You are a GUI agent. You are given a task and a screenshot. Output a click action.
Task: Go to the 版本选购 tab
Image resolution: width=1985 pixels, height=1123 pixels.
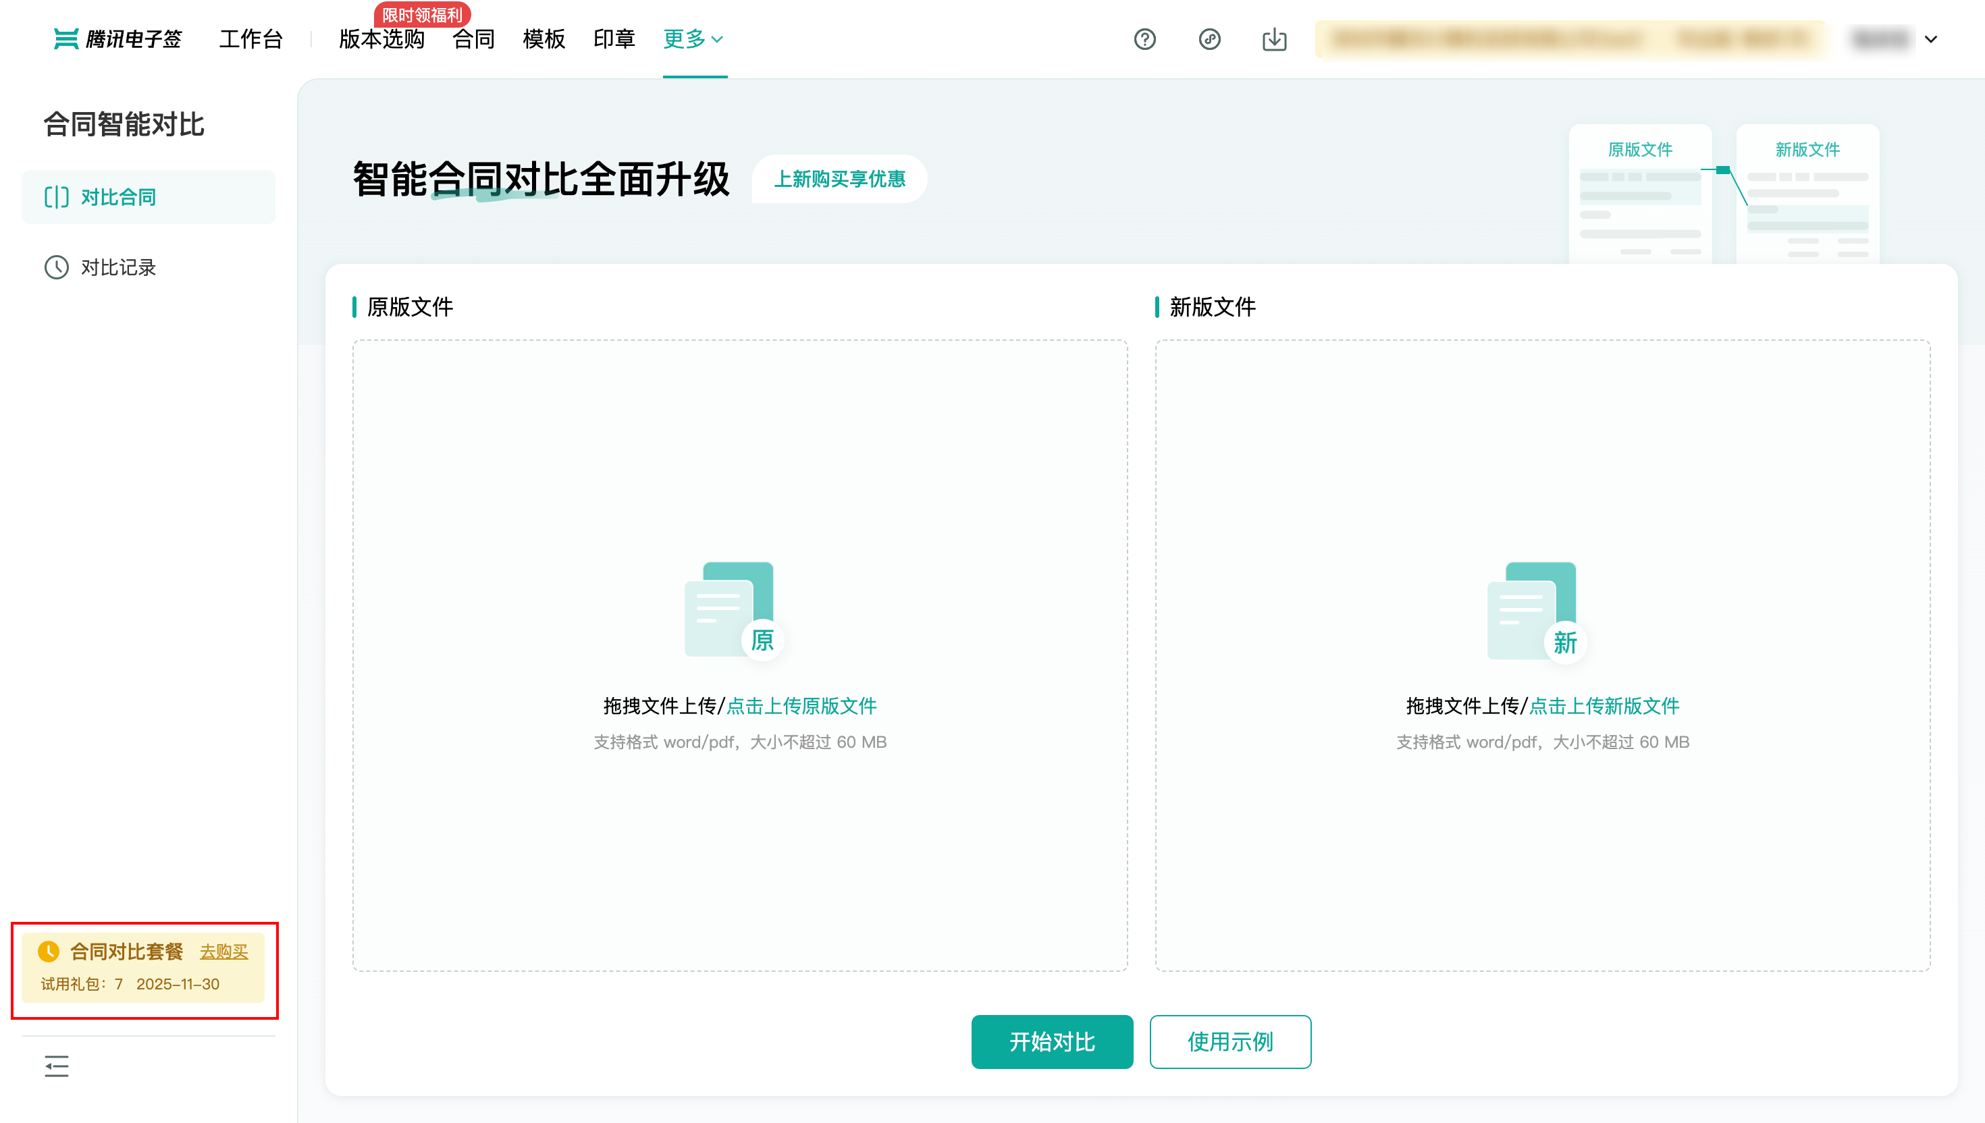click(x=381, y=38)
